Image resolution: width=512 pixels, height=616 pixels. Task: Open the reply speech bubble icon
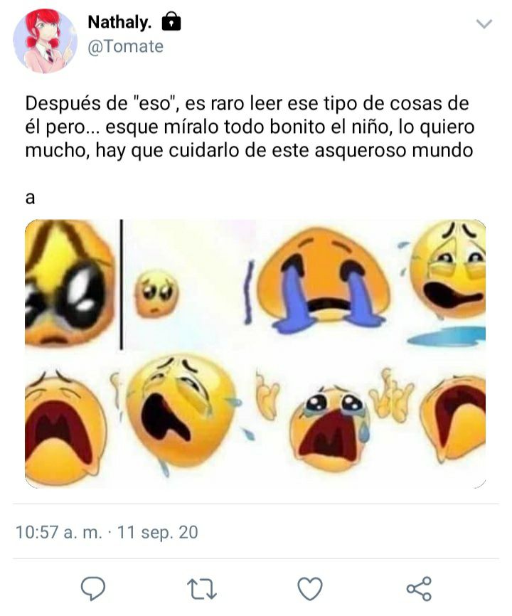click(93, 588)
